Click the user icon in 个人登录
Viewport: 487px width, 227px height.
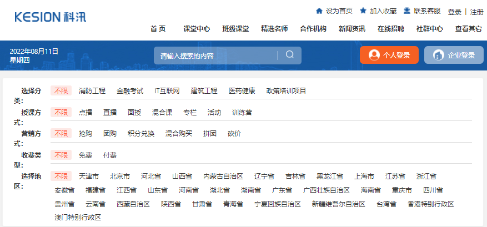(x=374, y=55)
